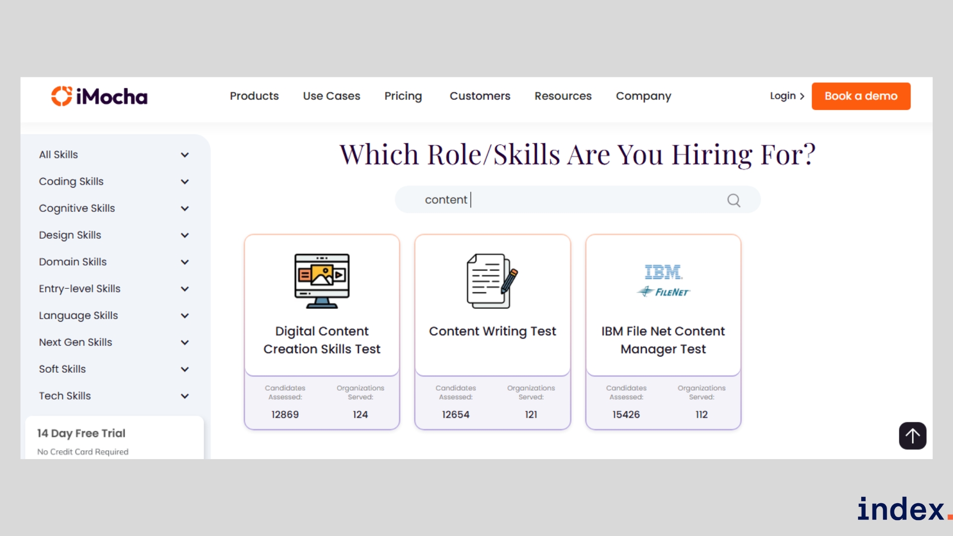953x536 pixels.
Task: Open the Products menu
Action: (254, 96)
